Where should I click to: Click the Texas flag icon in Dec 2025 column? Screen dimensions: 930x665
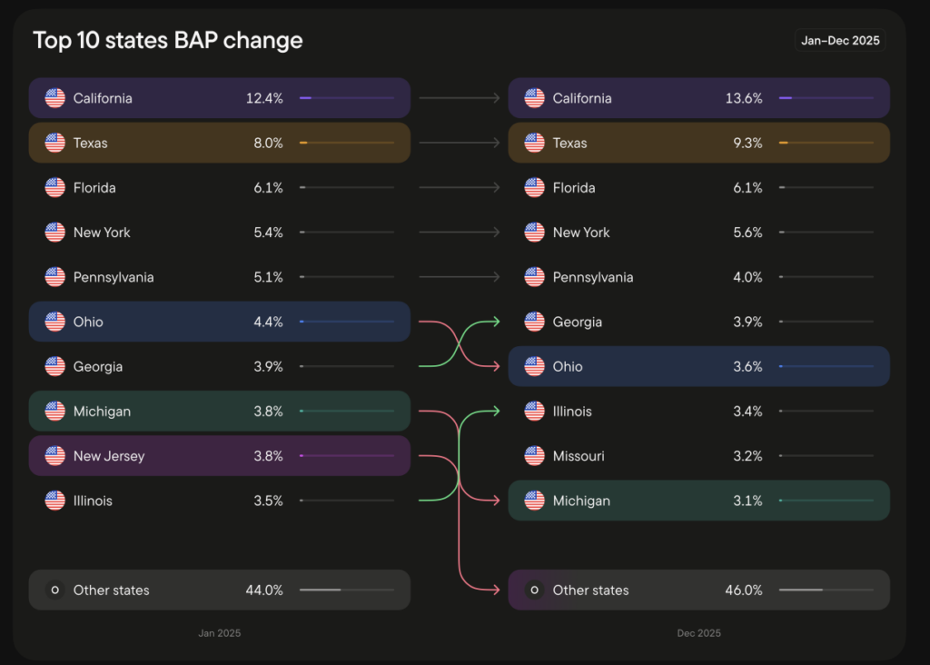click(x=535, y=143)
